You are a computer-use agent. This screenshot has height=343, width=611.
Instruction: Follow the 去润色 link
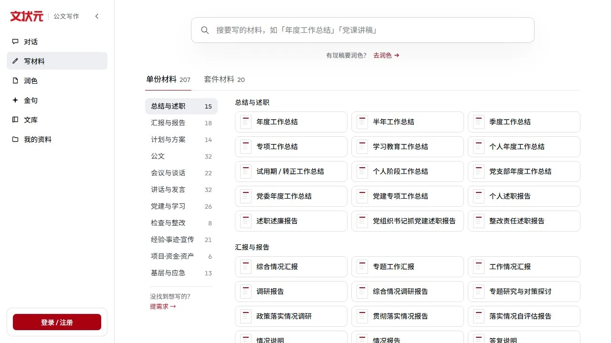pyautogui.click(x=386, y=55)
